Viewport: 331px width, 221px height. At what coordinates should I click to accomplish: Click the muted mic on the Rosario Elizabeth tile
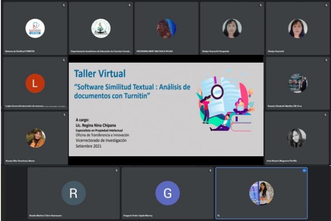(326, 60)
